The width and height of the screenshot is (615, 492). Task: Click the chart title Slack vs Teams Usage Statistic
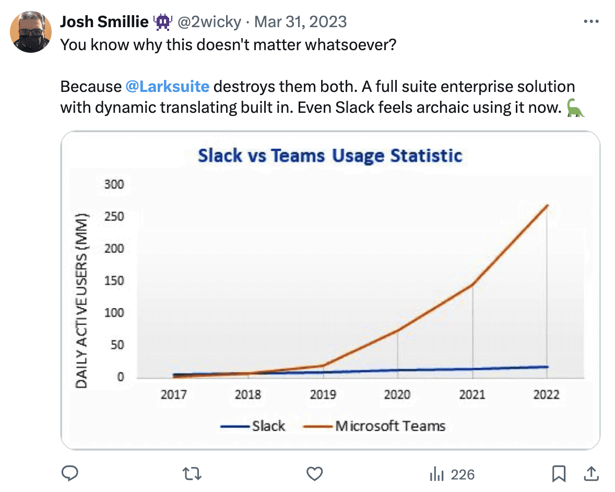coord(330,155)
